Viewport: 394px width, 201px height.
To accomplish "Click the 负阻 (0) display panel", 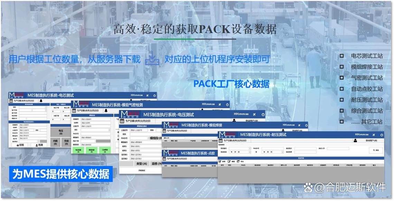I will 66,142.
